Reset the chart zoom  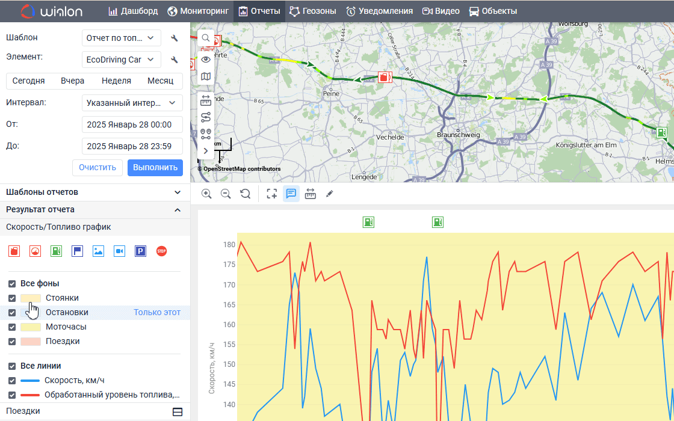click(245, 194)
